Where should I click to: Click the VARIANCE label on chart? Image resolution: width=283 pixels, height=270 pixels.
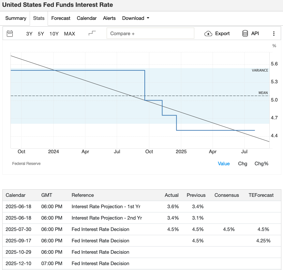(x=260, y=70)
